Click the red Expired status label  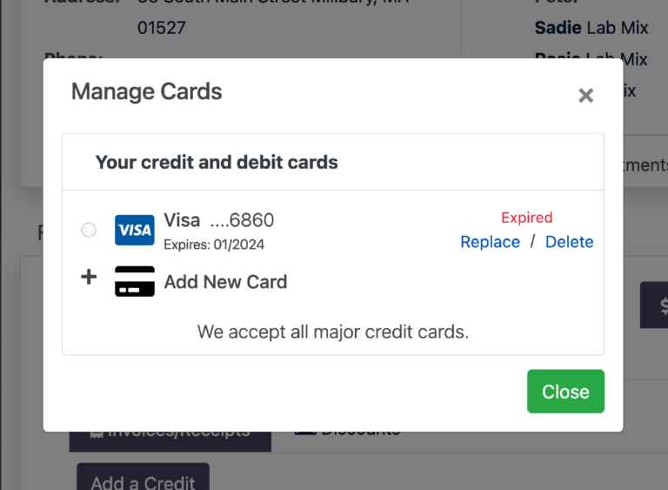point(526,218)
